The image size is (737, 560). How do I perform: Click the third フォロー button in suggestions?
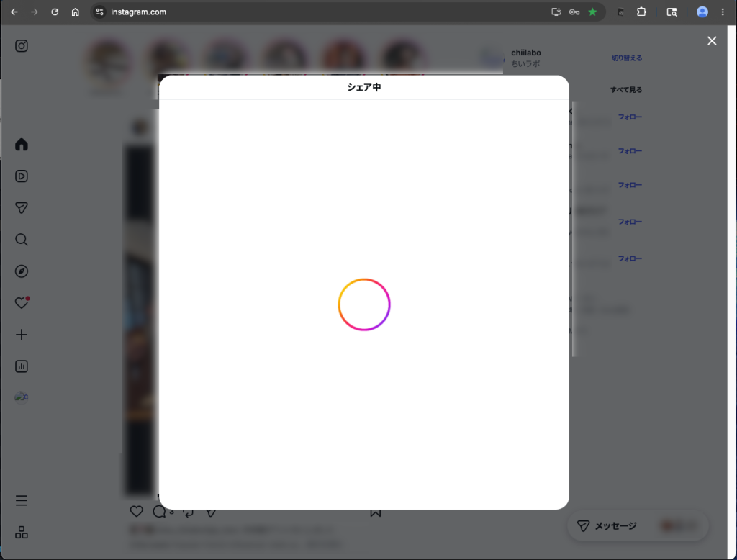click(630, 185)
